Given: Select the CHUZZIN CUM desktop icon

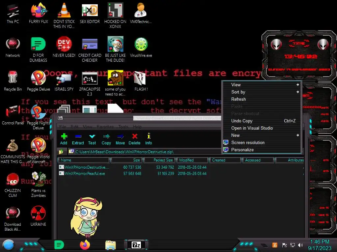Looking at the screenshot, I should pos(13,185).
